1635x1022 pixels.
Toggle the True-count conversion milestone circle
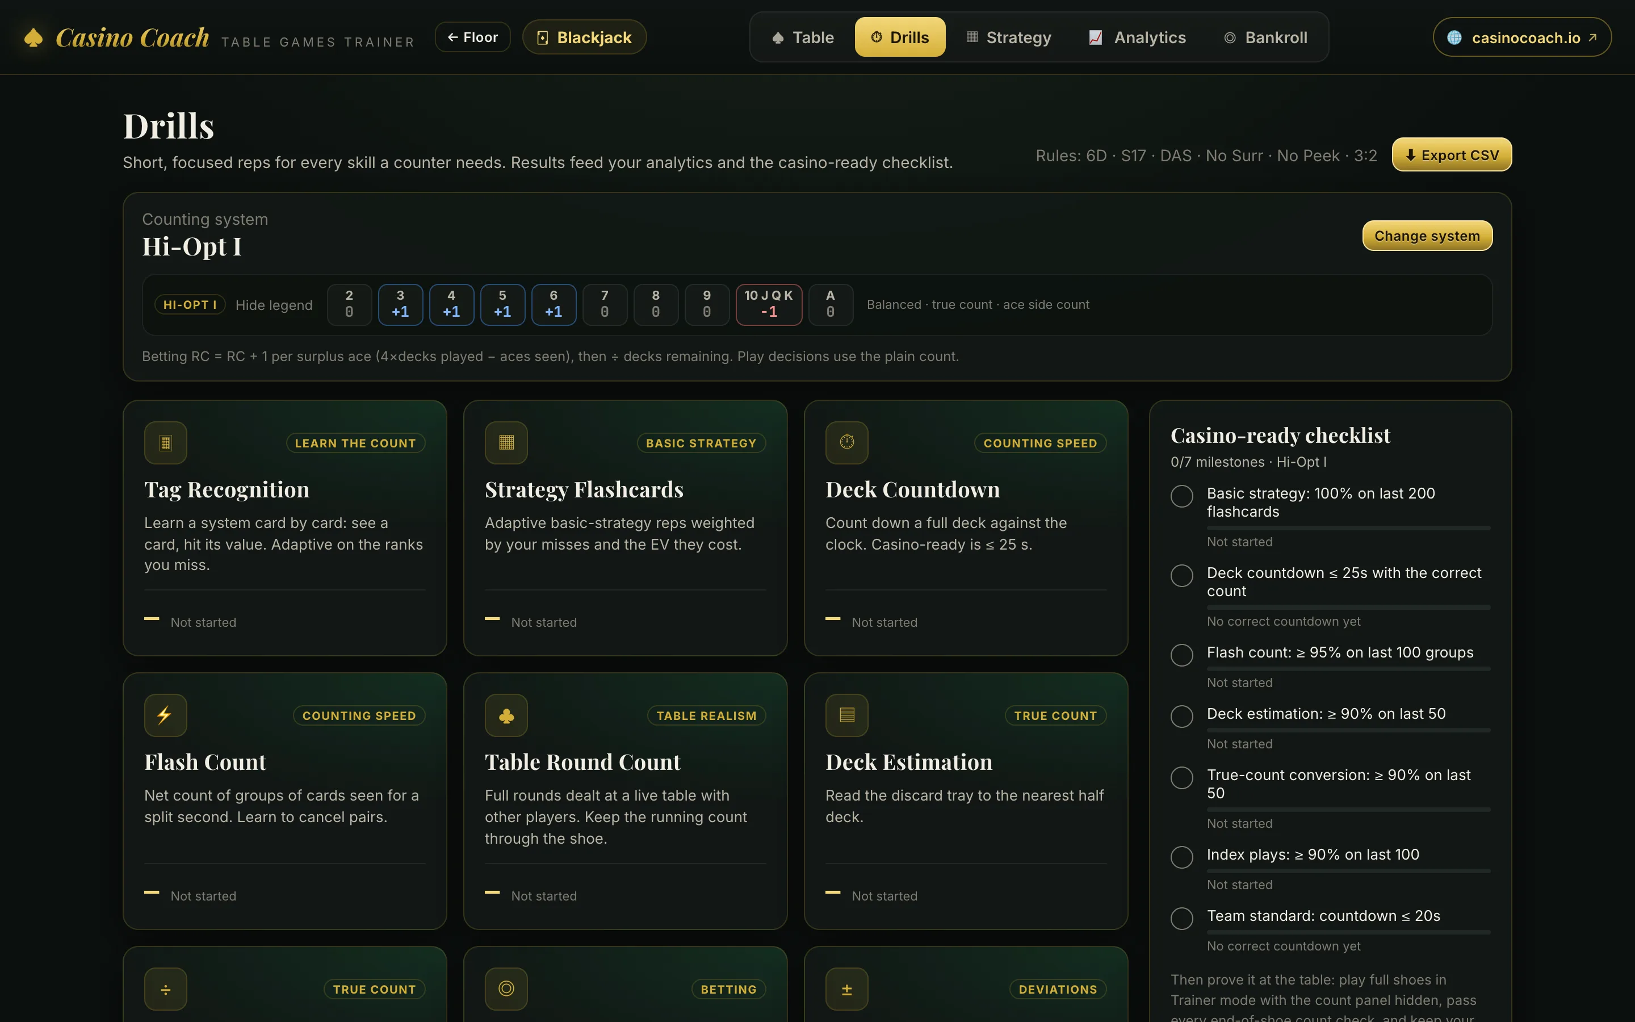click(x=1181, y=778)
